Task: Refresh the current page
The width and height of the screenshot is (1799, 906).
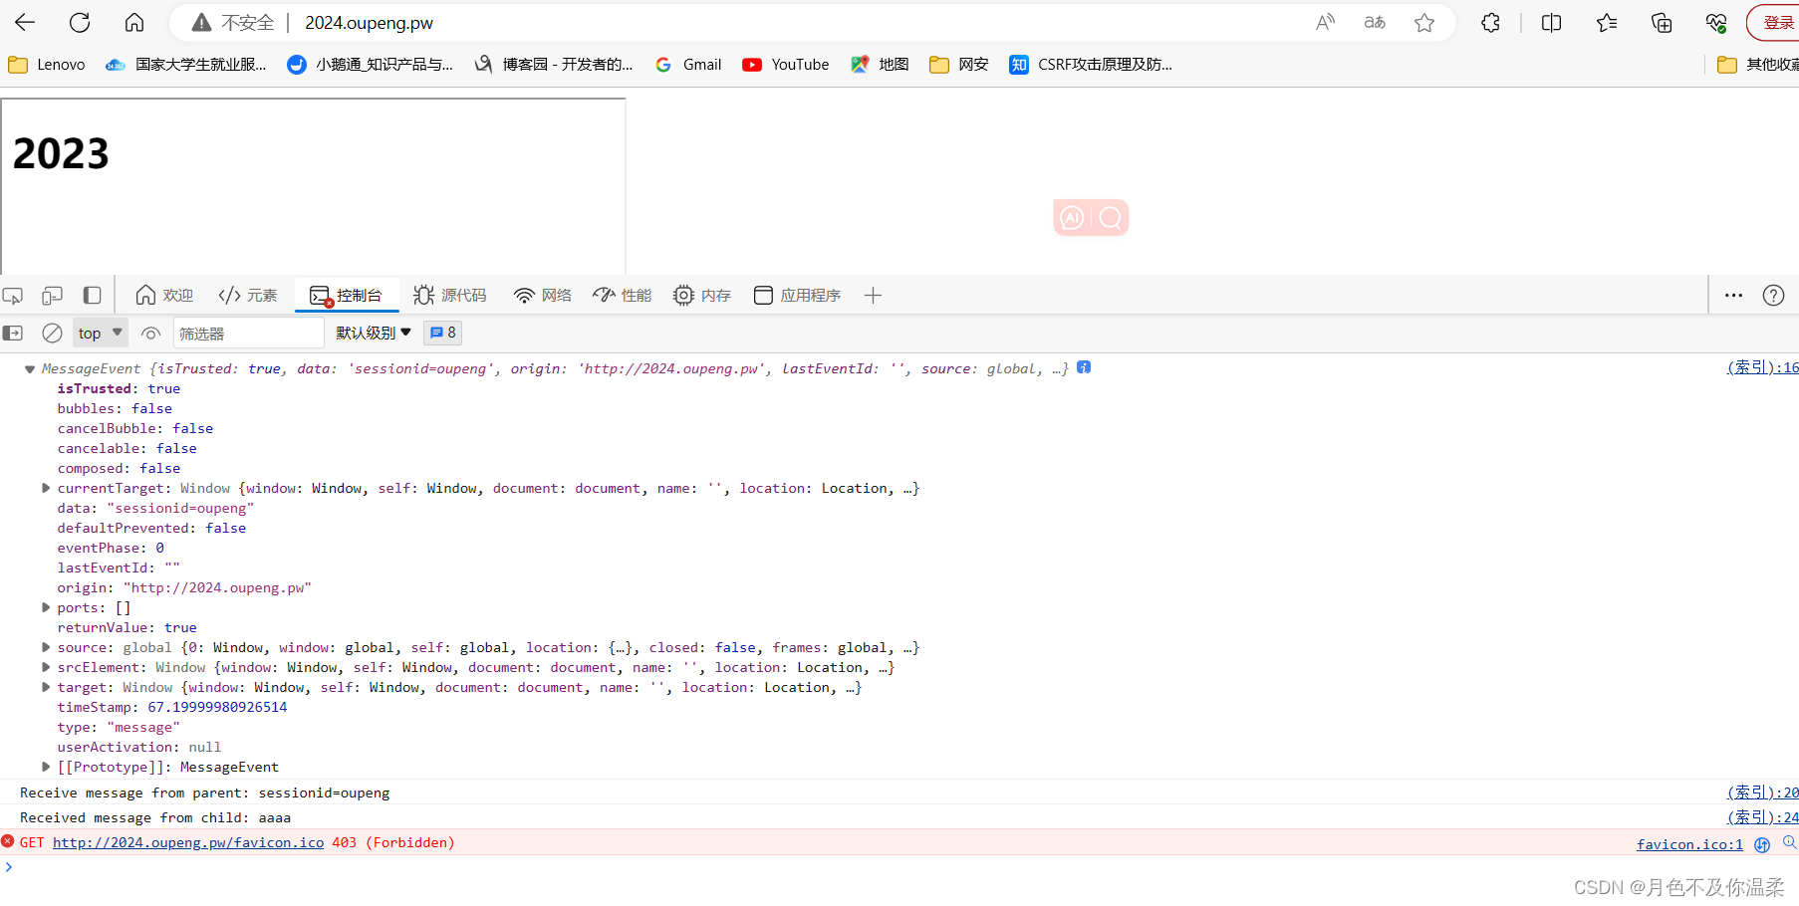Action: pos(79,22)
